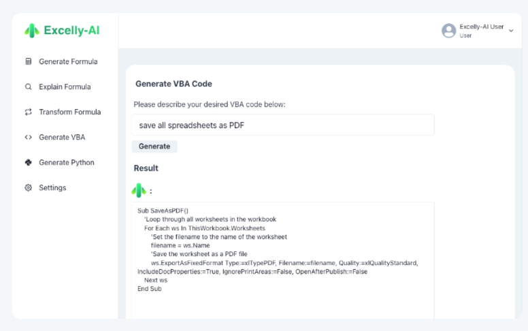The height and width of the screenshot is (331, 528).
Task: Click the repeat arrows icon beside Transform Formula
Action: pos(29,112)
